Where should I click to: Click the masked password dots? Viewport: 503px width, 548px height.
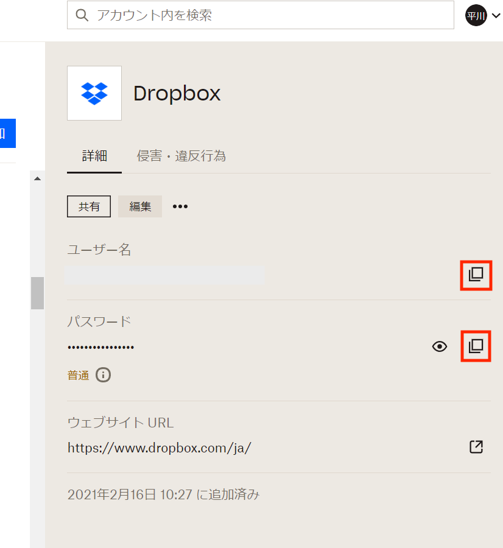pyautogui.click(x=101, y=347)
